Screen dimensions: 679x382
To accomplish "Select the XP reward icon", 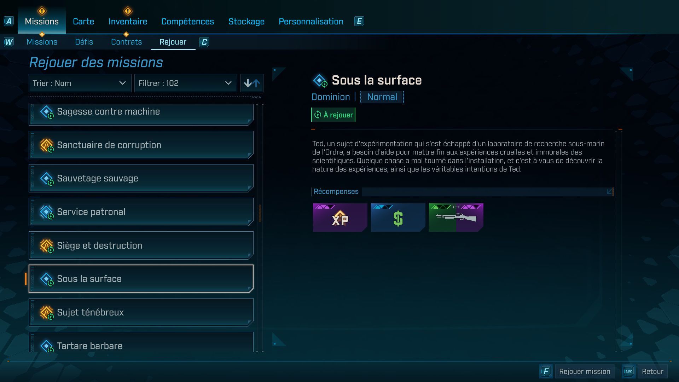I will coord(339,218).
